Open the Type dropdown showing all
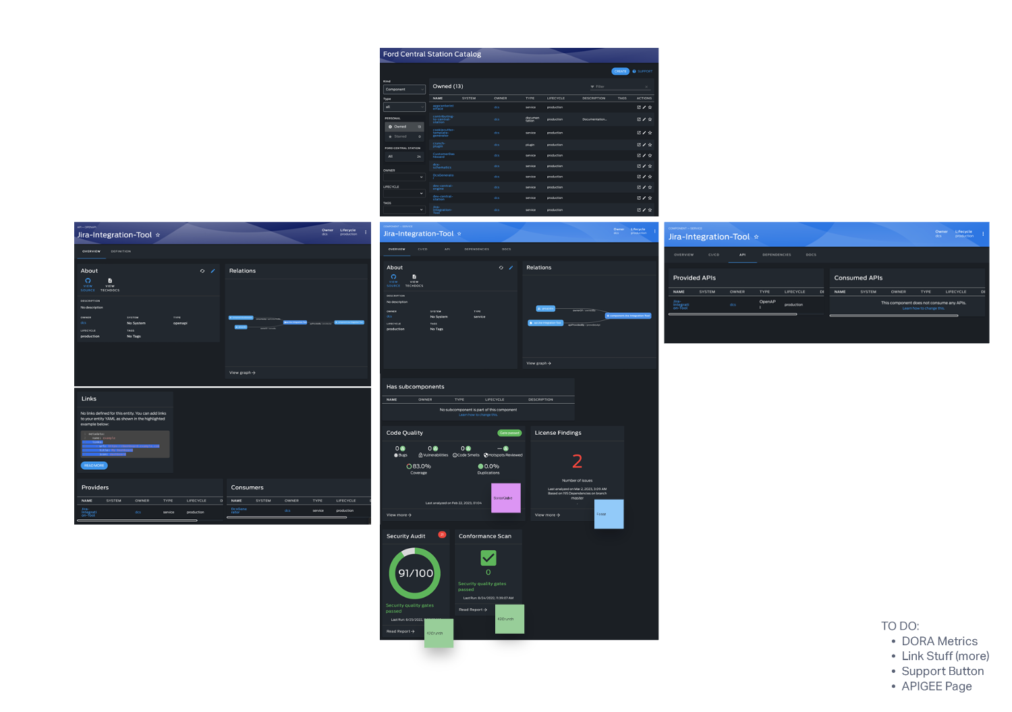Viewport: 1012px width, 712px height. tap(404, 107)
